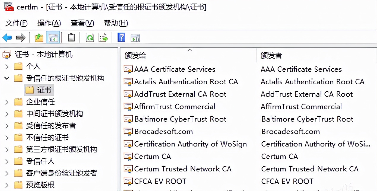The image size is (377, 191).
Task: Select Certum CA in 颁发给 column
Action: coord(153,157)
